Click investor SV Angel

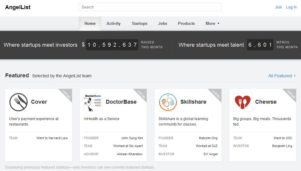(210, 154)
